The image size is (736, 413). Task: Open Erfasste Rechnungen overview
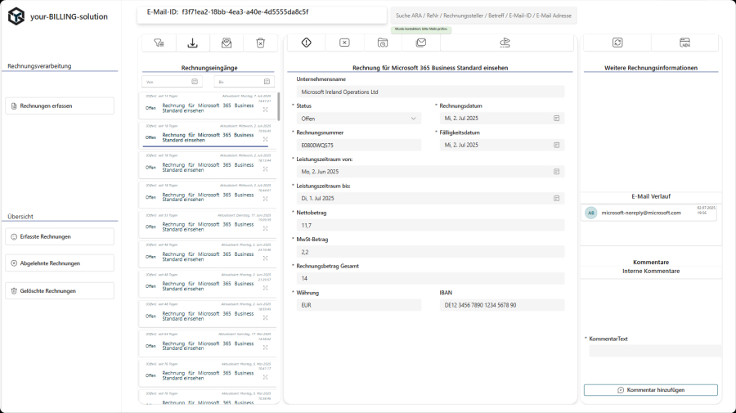pyautogui.click(x=60, y=236)
